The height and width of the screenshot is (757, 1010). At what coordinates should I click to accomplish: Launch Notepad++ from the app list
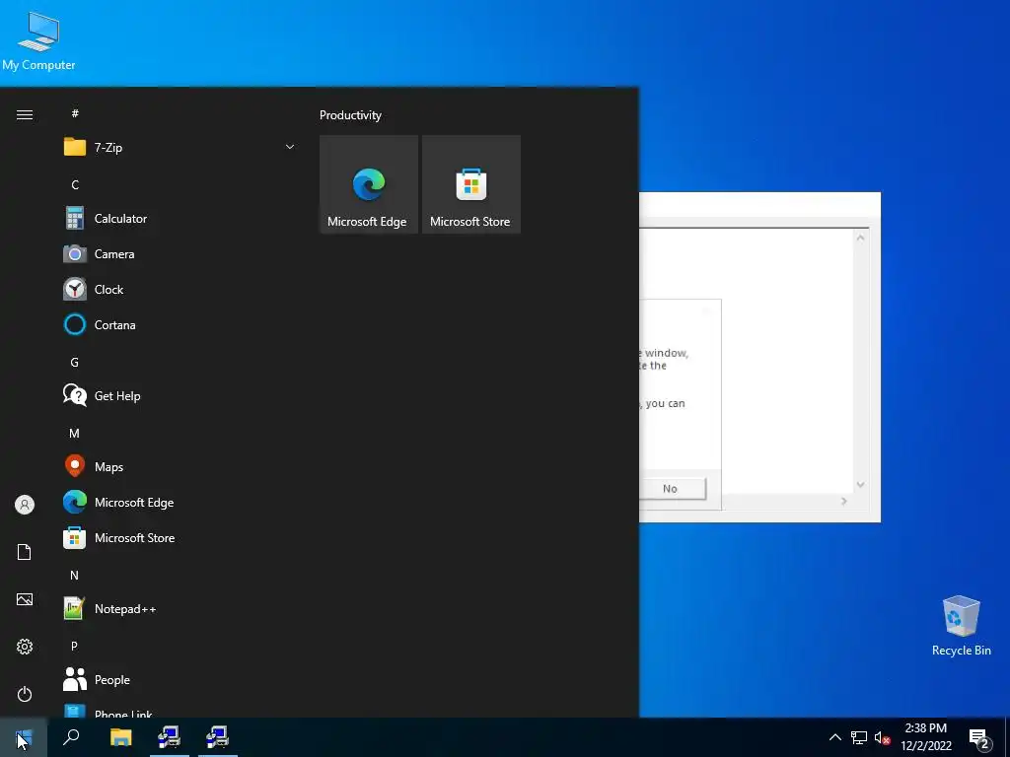pyautogui.click(x=179, y=608)
